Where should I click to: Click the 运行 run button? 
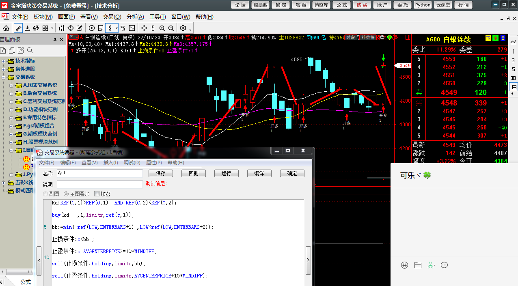point(227,173)
